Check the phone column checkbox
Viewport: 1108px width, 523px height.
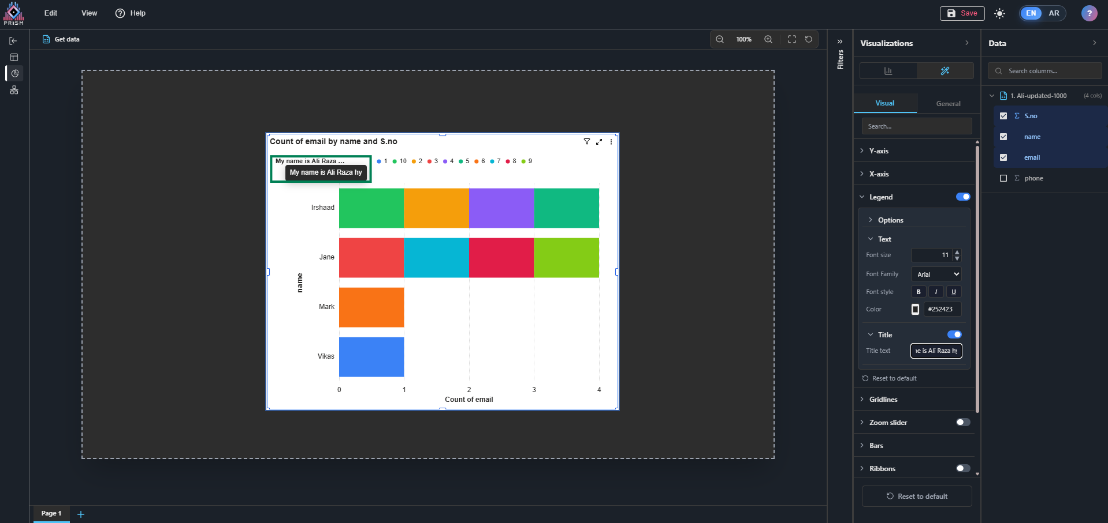1003,178
